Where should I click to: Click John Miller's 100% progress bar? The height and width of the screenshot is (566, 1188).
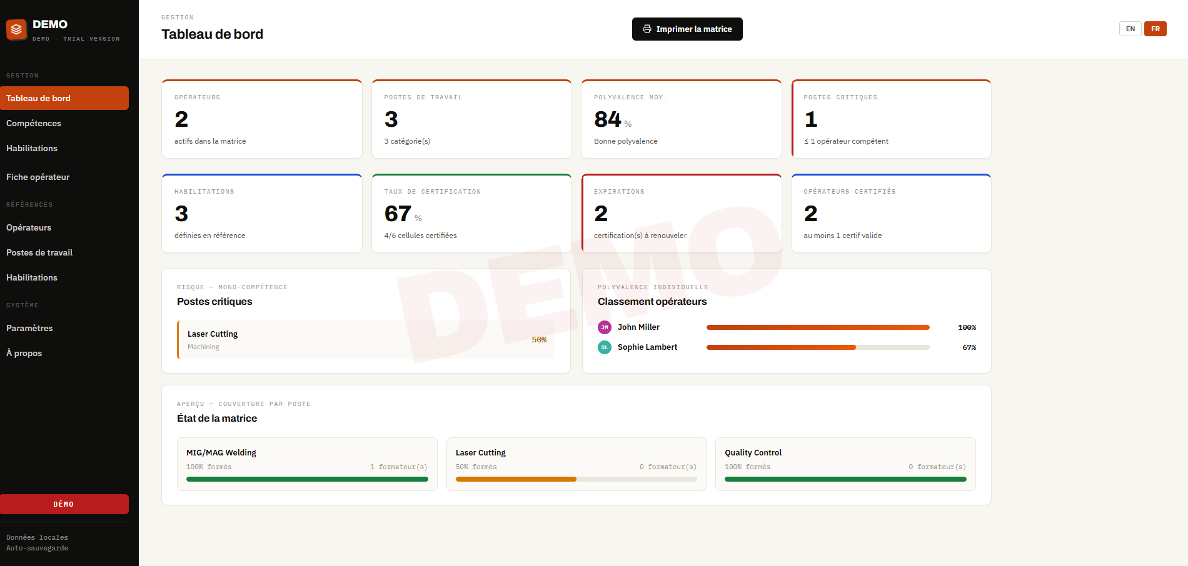coord(818,327)
